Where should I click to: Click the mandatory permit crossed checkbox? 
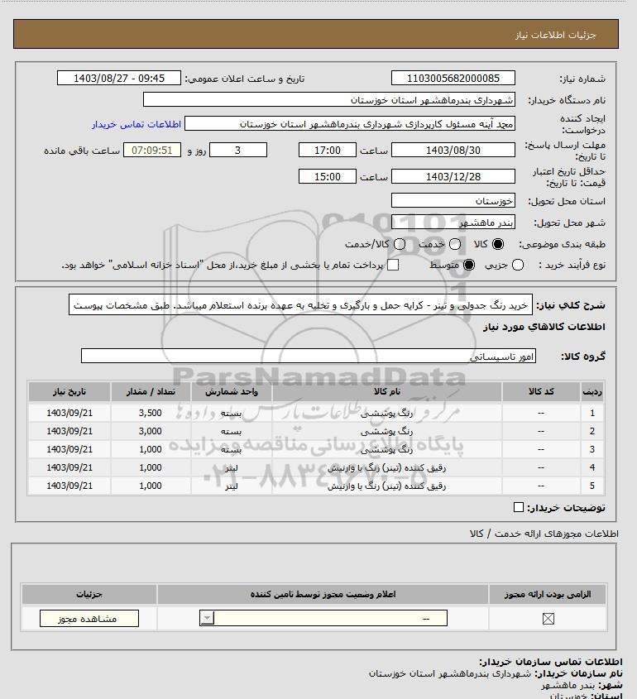(548, 619)
